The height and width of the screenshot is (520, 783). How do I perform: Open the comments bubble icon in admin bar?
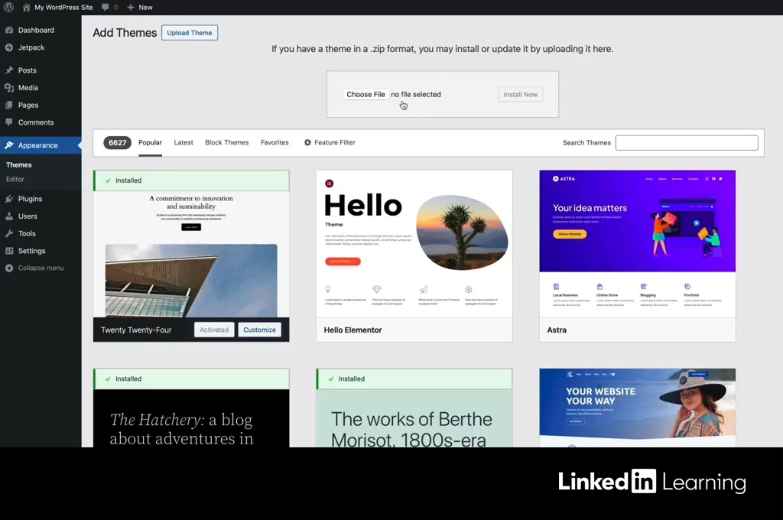point(106,7)
